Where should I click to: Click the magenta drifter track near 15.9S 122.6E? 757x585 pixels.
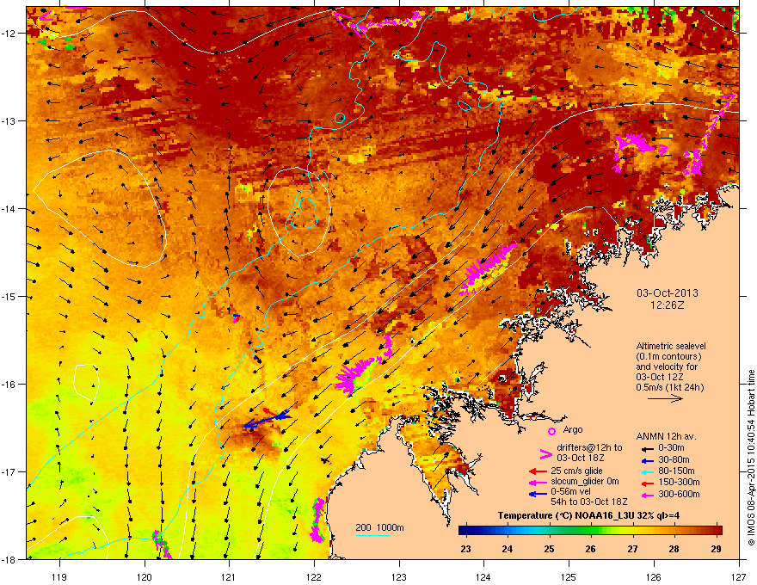click(x=362, y=366)
